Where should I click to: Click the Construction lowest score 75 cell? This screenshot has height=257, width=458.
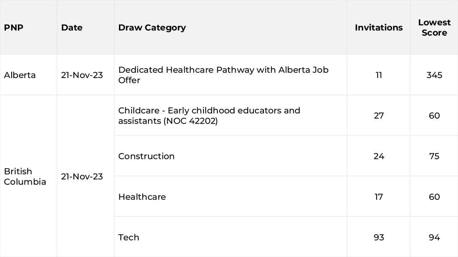pyautogui.click(x=434, y=156)
